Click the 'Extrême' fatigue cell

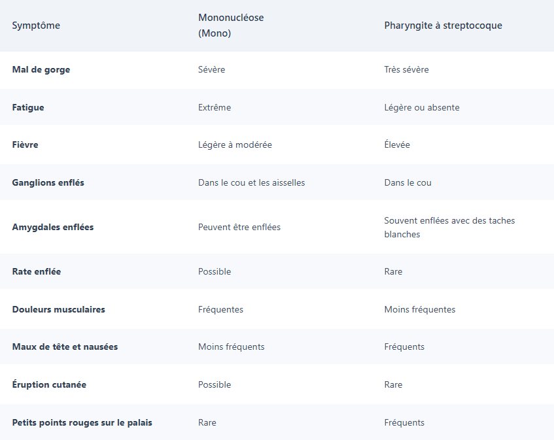[215, 107]
